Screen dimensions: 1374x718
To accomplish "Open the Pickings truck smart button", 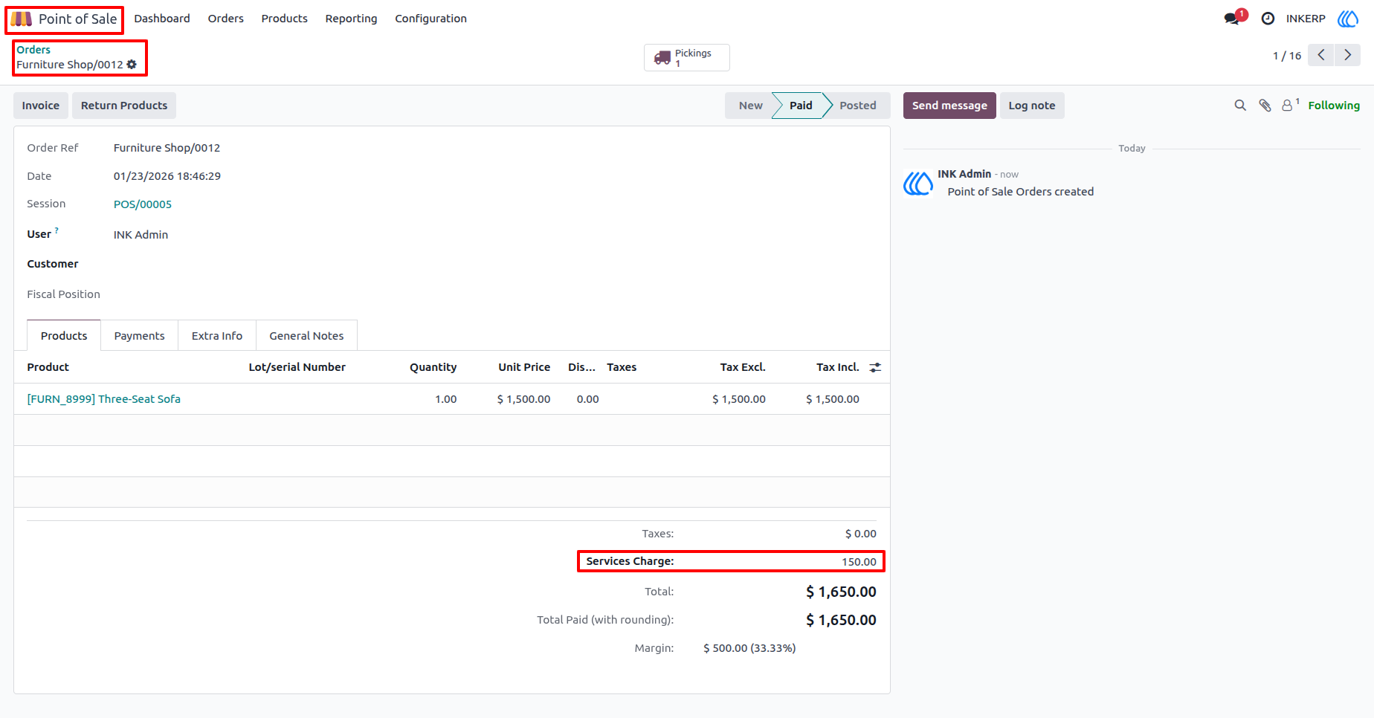I will click(x=686, y=57).
